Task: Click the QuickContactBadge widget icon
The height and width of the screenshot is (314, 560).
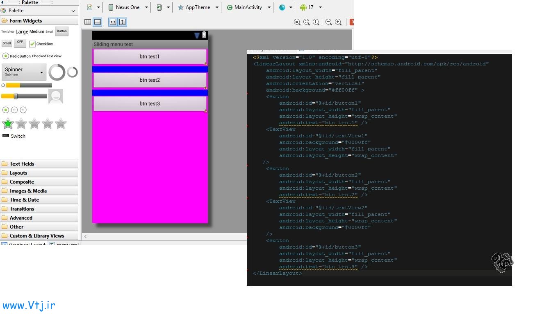Action: 56,96
